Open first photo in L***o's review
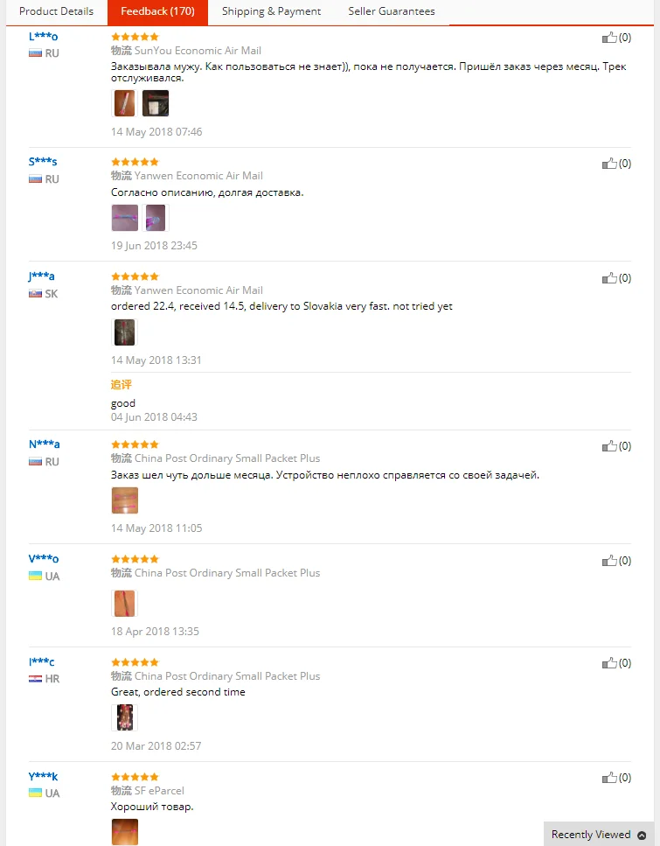 124,103
